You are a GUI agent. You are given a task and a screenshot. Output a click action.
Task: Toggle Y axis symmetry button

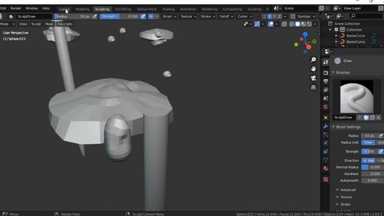click(274, 16)
